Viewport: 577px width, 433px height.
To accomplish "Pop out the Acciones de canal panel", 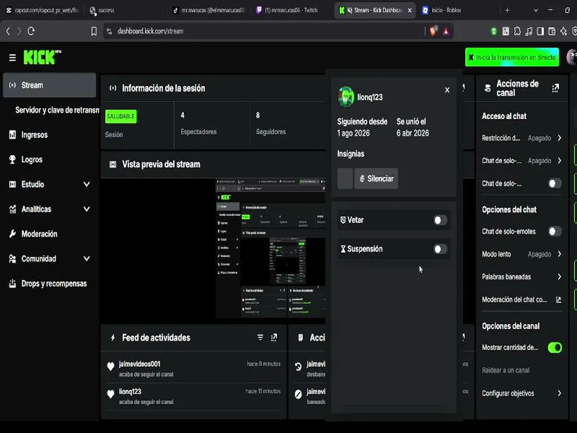I will 555,88.
